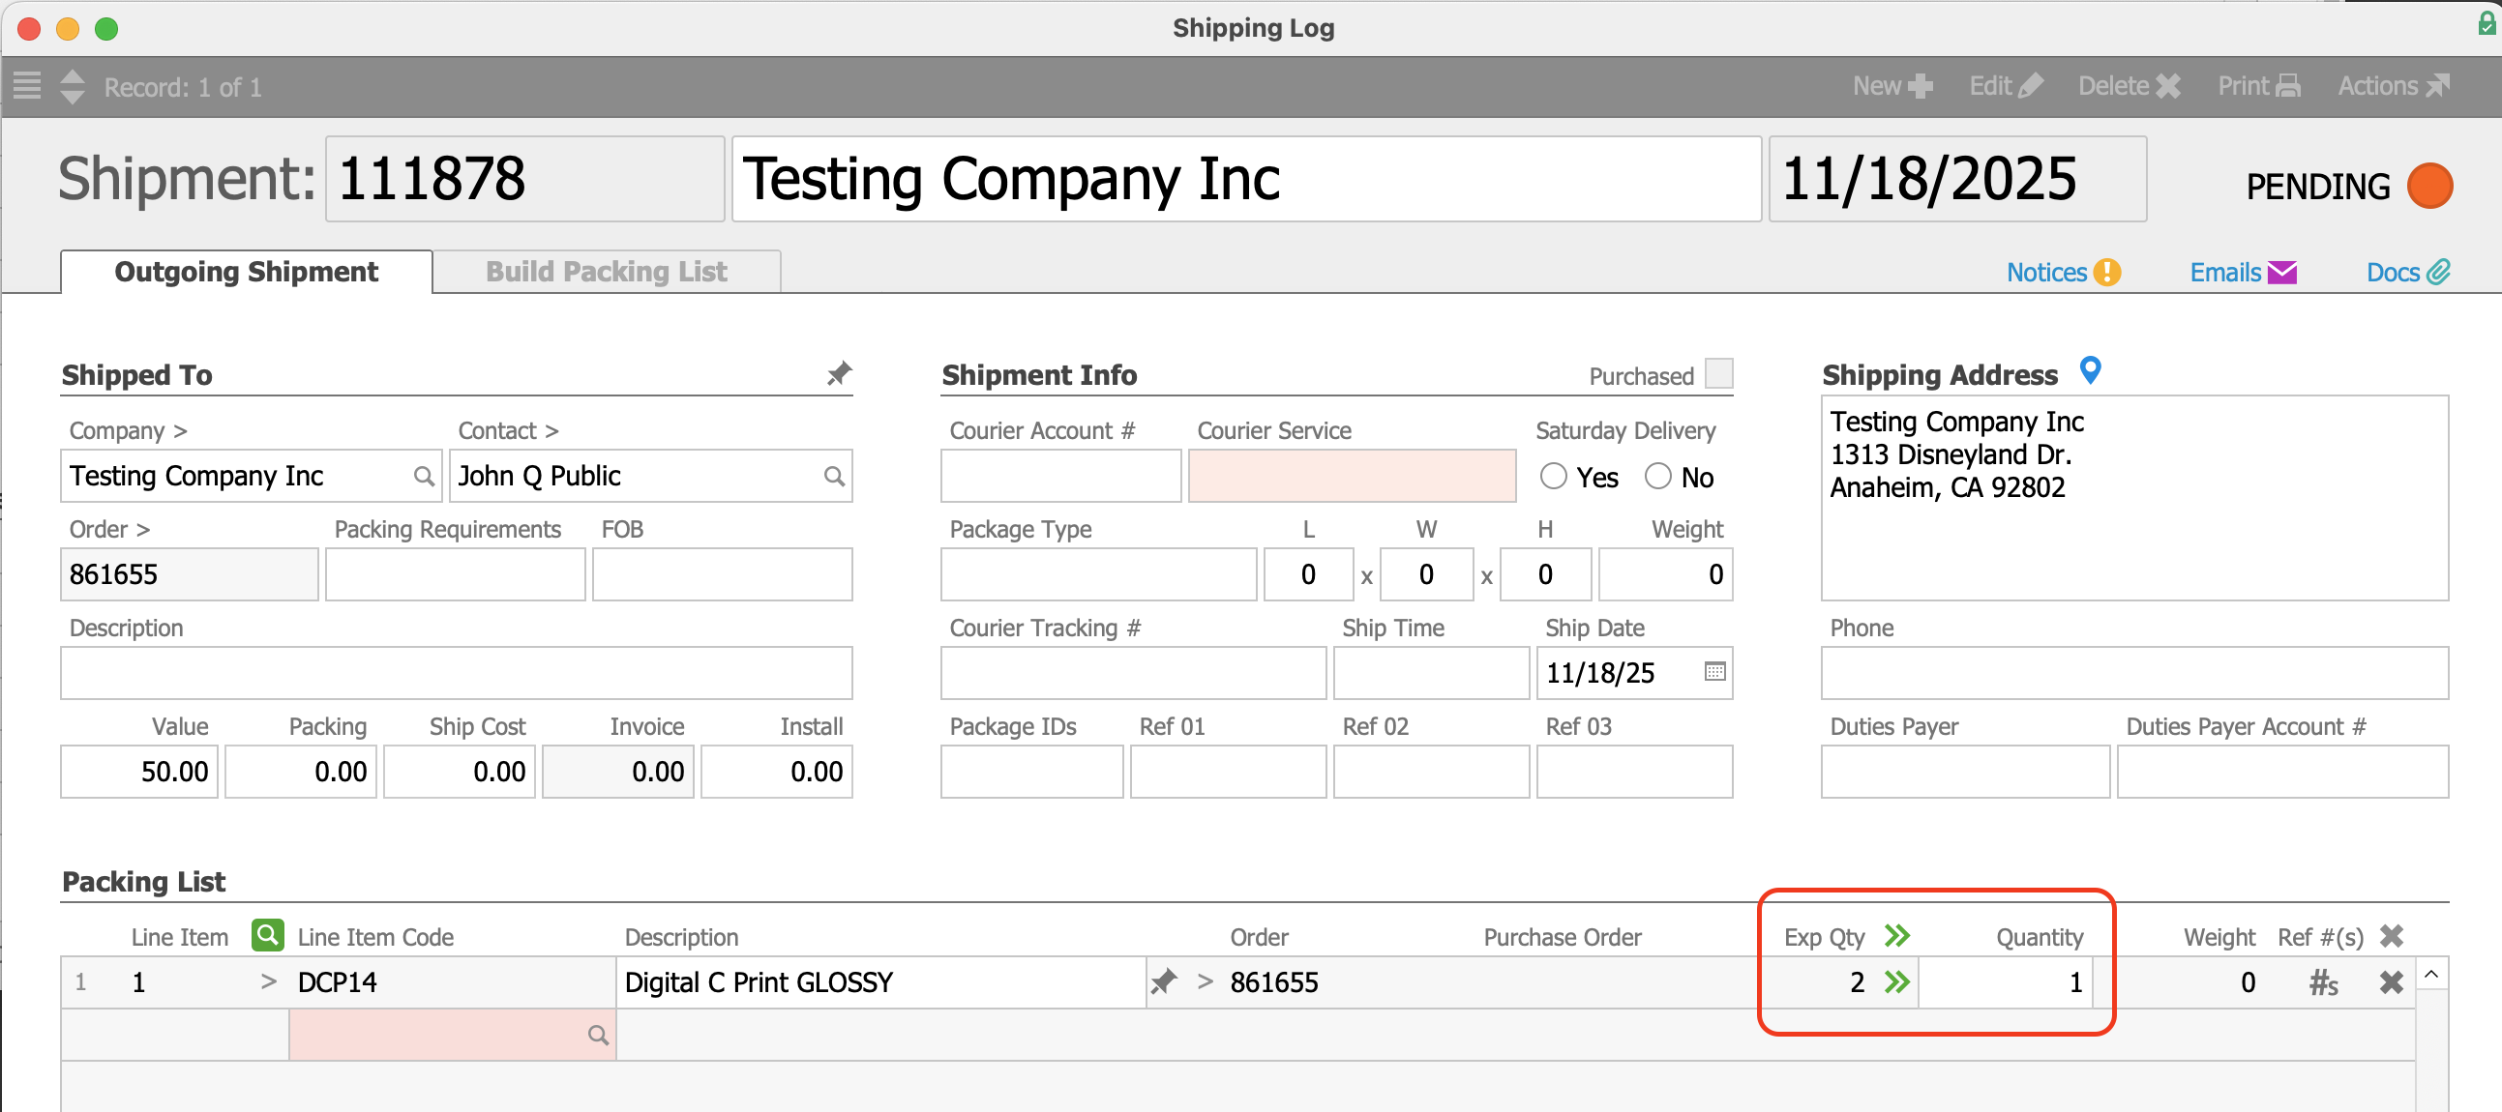
Task: Open the Actions menu
Action: coord(2393,86)
